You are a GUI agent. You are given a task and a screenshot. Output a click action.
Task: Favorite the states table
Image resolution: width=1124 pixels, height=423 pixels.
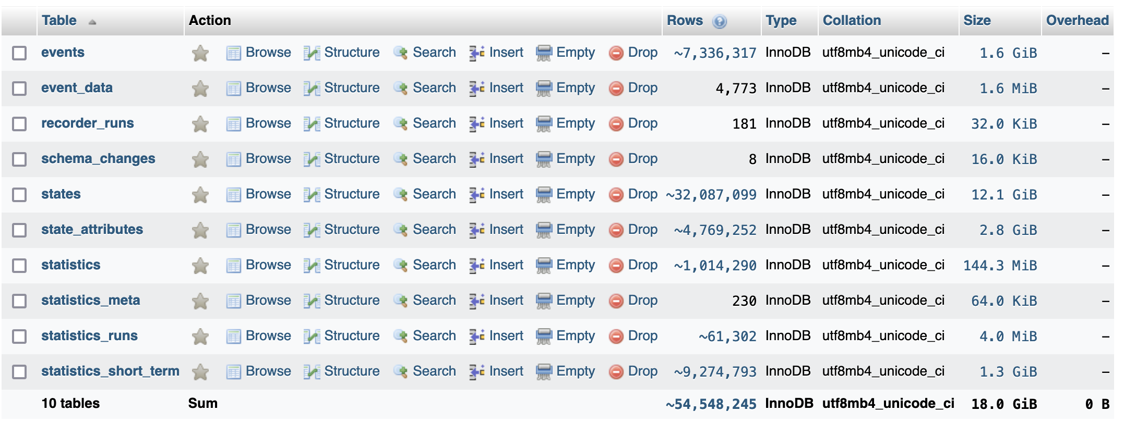[x=200, y=194]
